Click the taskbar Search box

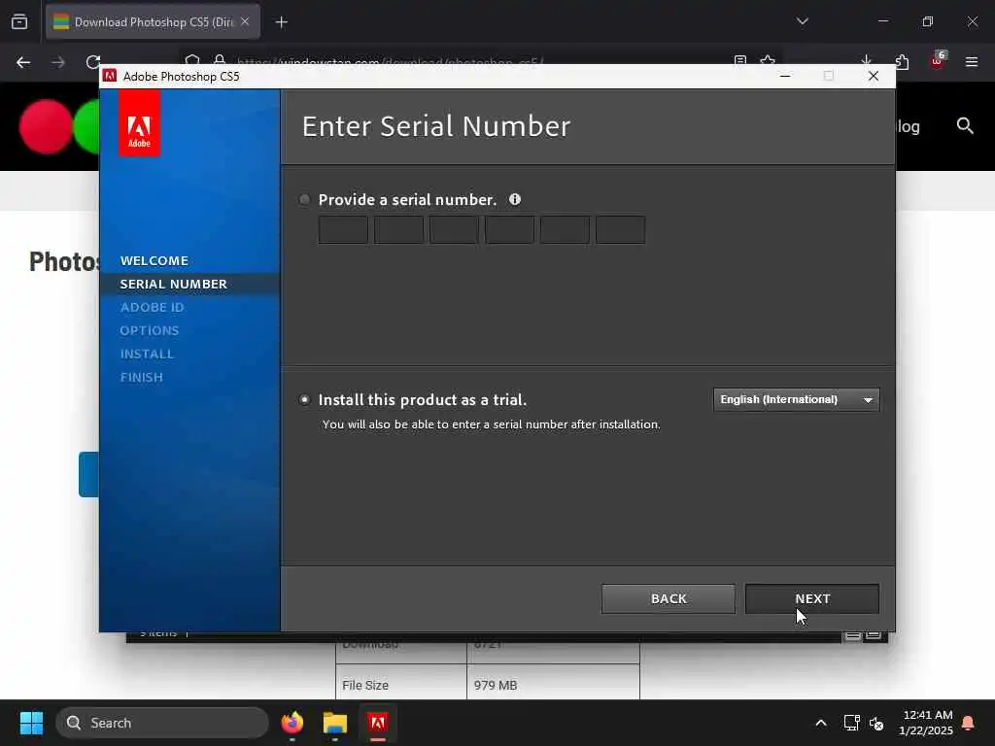coord(162,723)
